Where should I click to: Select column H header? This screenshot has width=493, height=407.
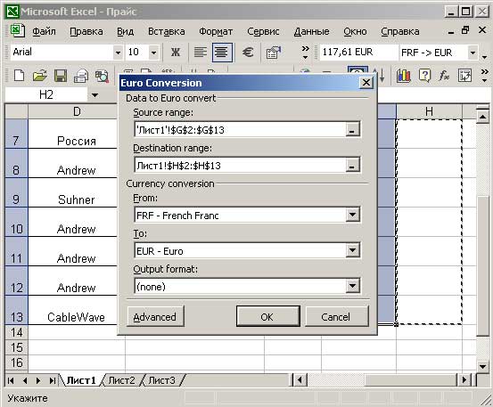pos(429,111)
